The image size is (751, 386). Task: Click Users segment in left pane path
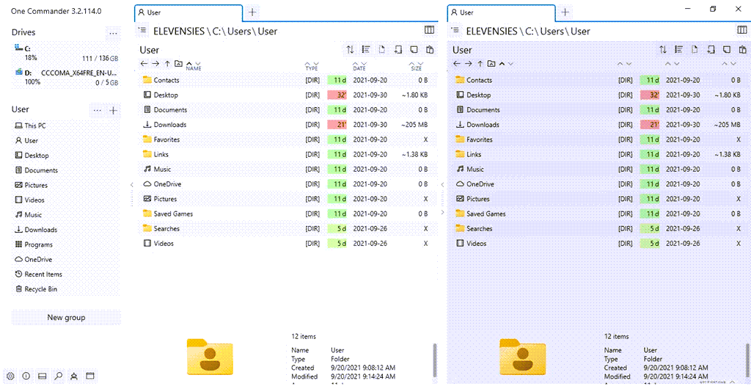(x=238, y=32)
